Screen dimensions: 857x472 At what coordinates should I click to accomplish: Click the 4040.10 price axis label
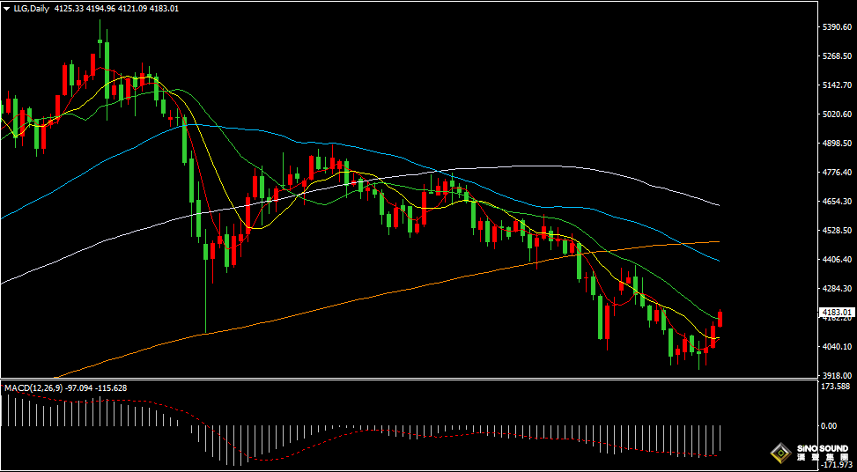837,346
